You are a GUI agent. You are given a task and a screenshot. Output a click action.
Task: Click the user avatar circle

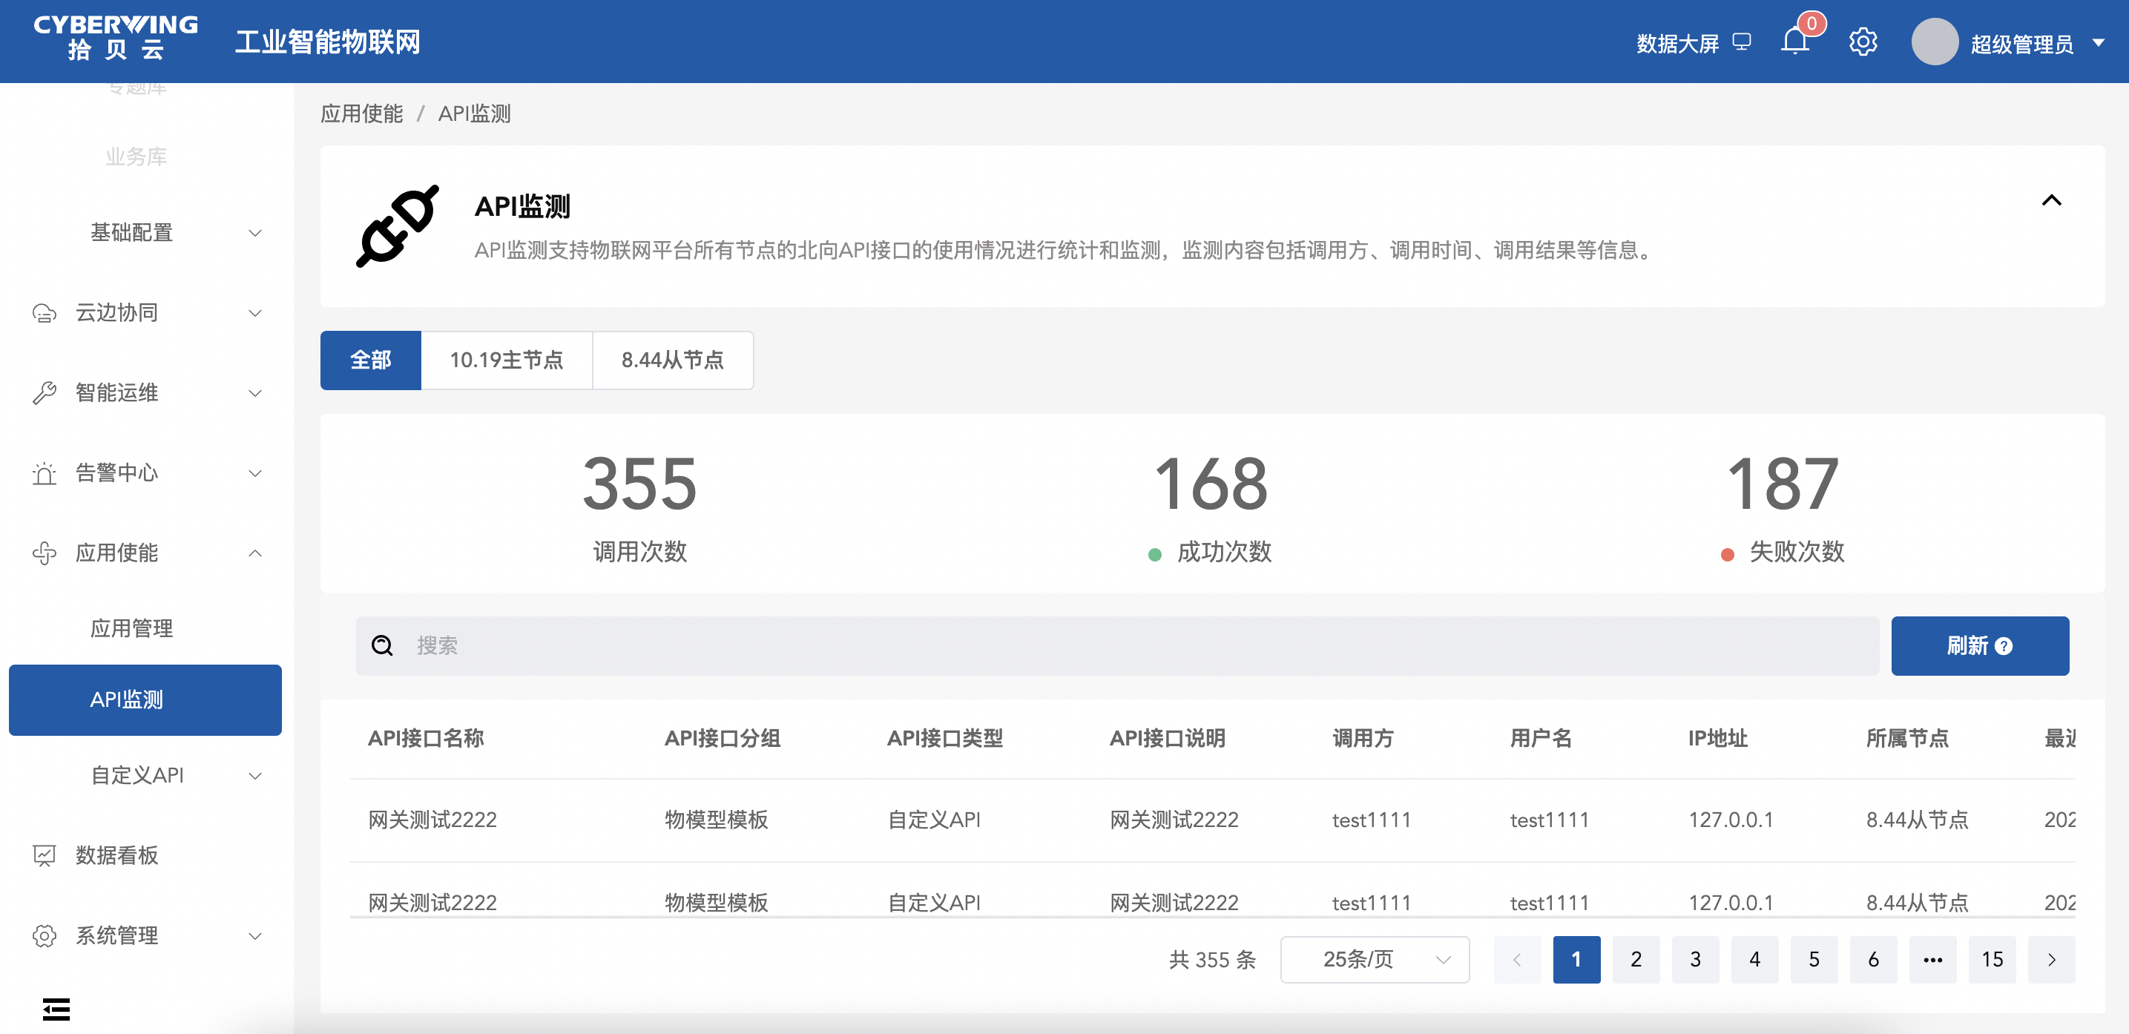1934,42
